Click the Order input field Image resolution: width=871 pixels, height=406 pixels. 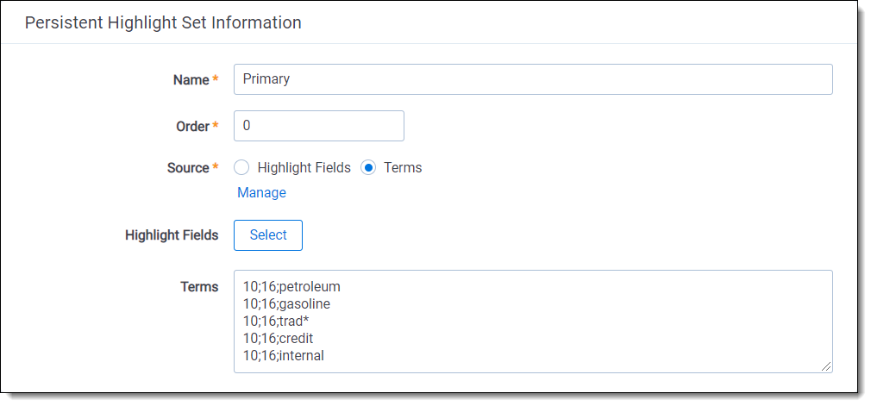(x=318, y=126)
